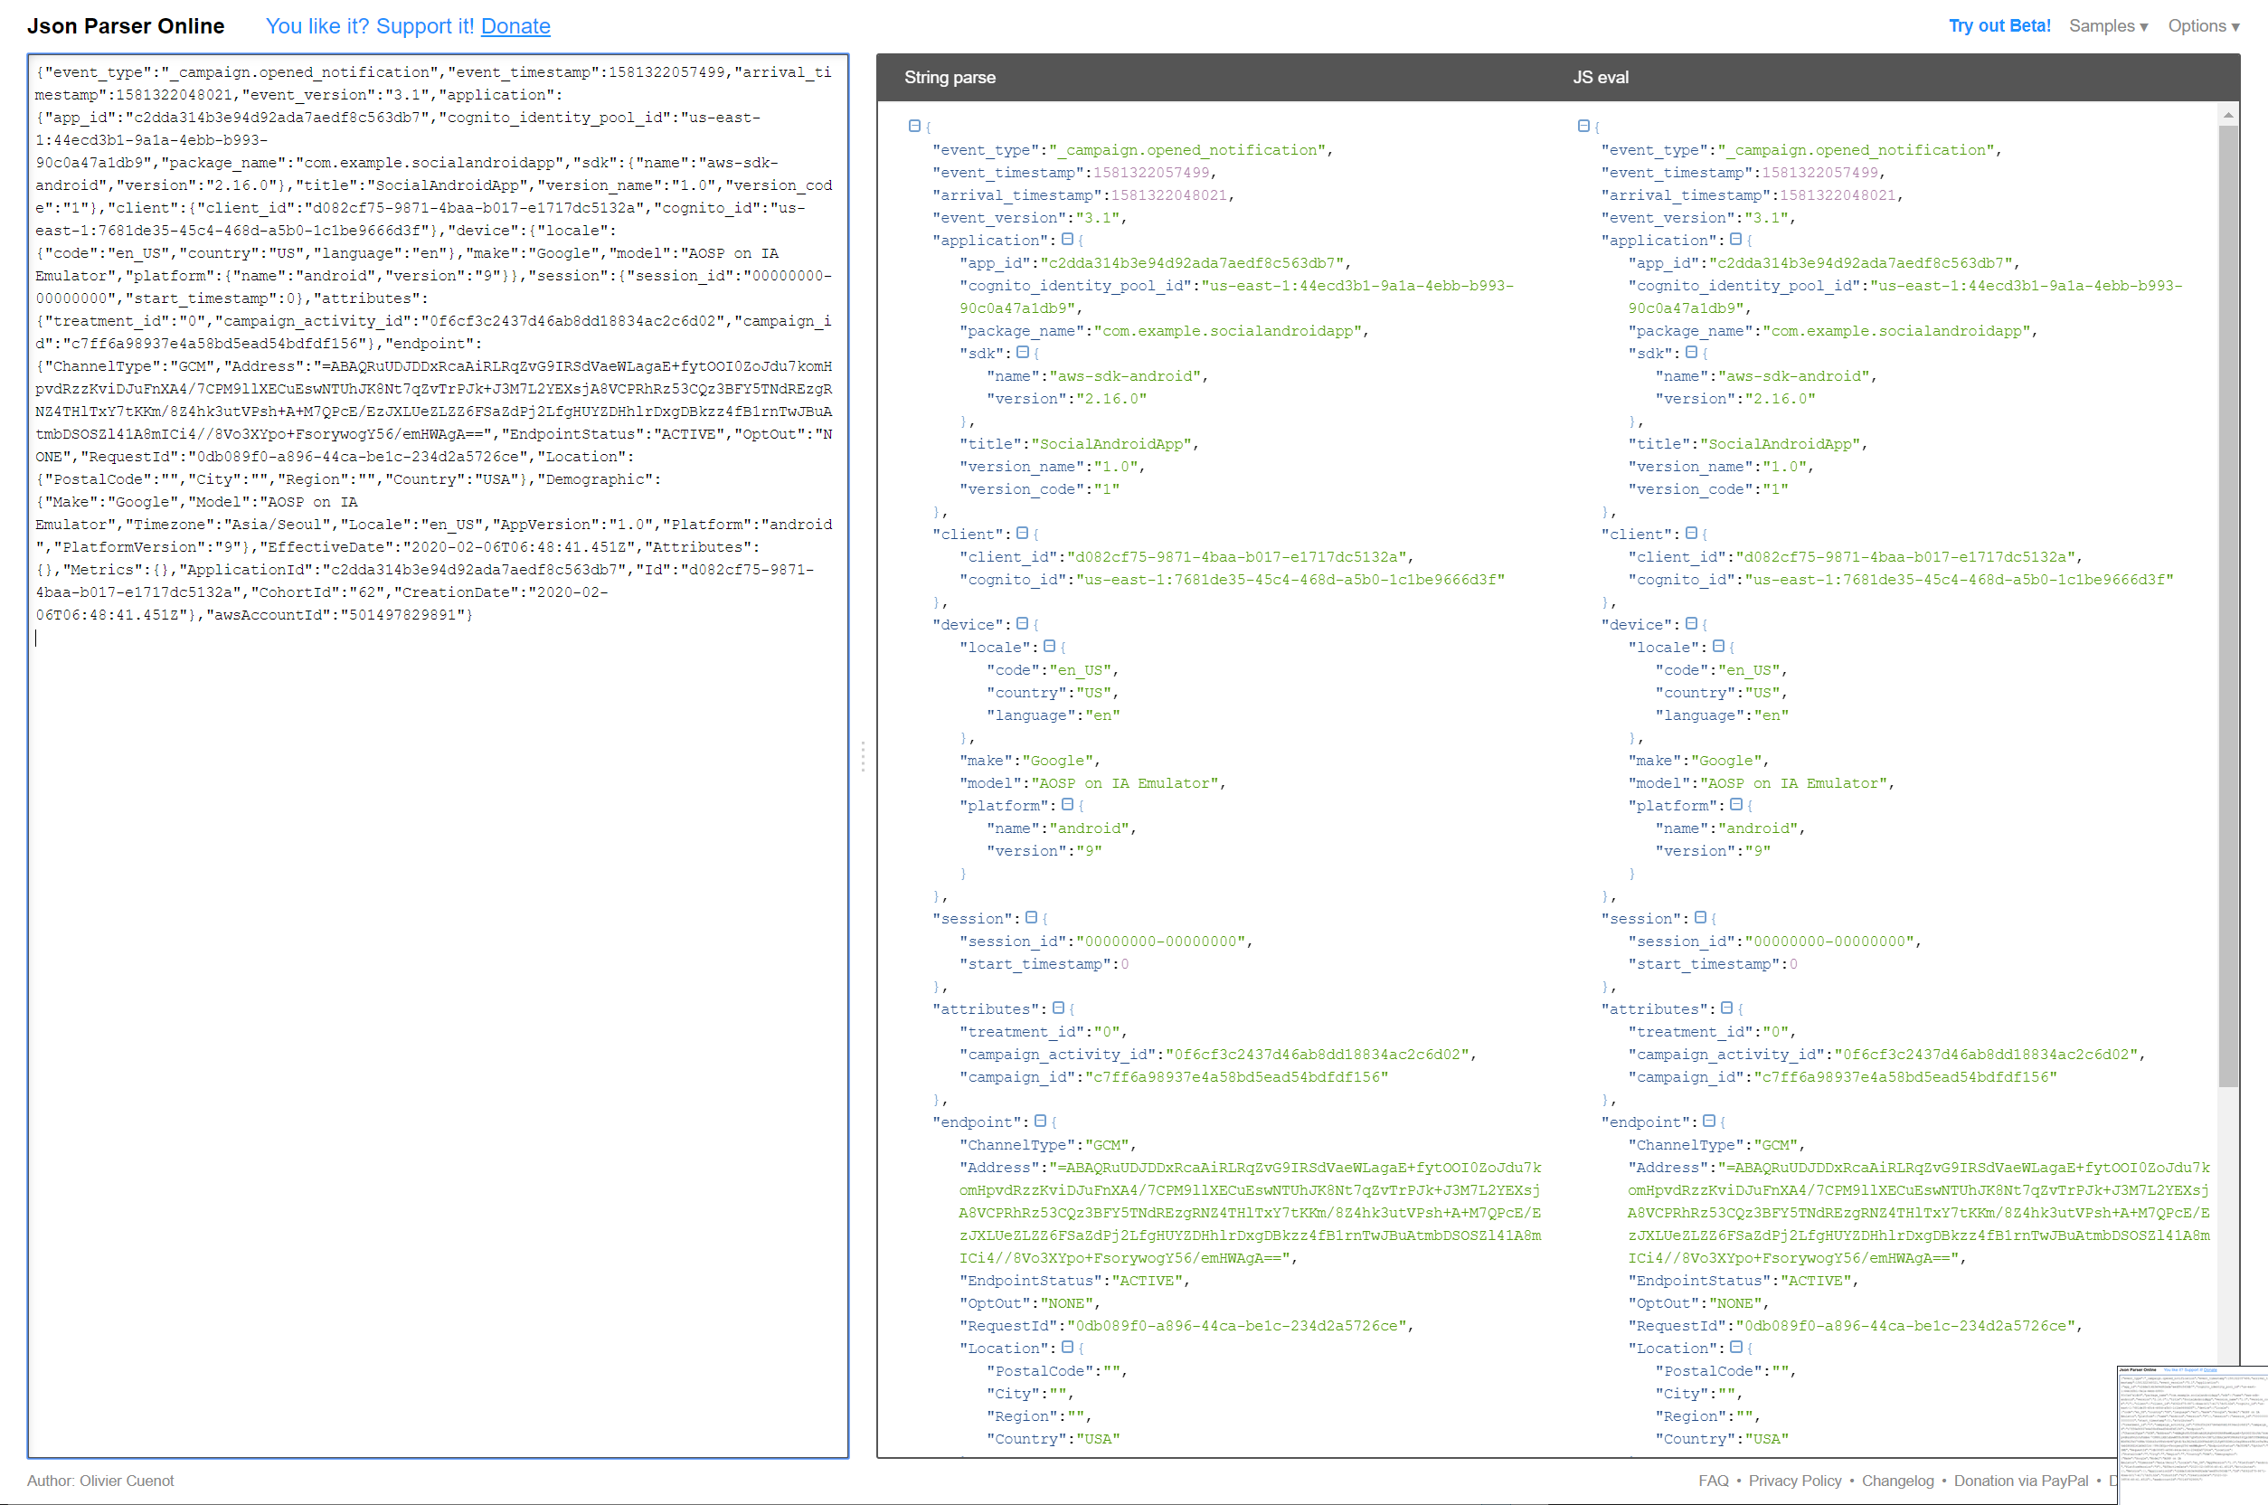Open the FAQ footer link
Image resolution: width=2268 pixels, height=1505 pixels.
tap(1713, 1481)
